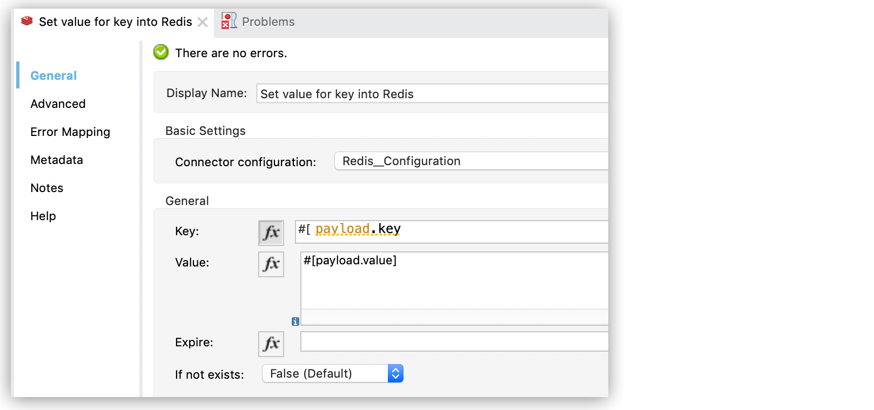
Task: Select the Set value for key into Redis tab
Action: [x=115, y=22]
